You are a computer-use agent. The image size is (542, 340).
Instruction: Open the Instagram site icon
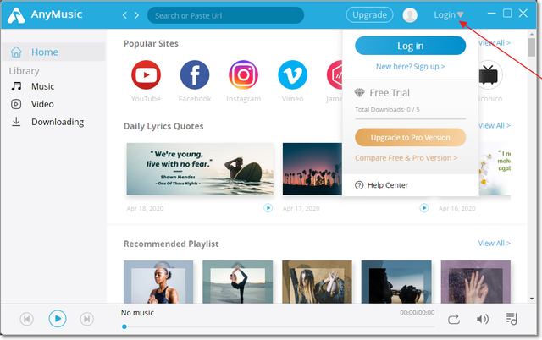pyautogui.click(x=244, y=77)
